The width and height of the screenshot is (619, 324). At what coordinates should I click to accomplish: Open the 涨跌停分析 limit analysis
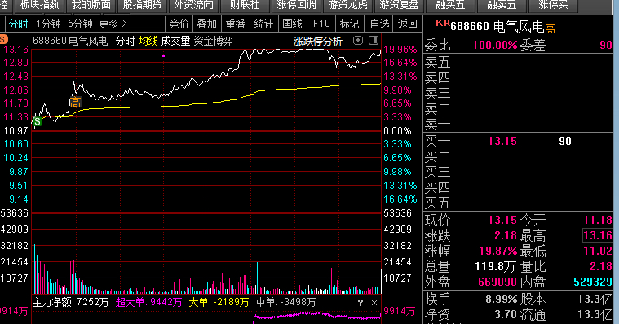(318, 41)
